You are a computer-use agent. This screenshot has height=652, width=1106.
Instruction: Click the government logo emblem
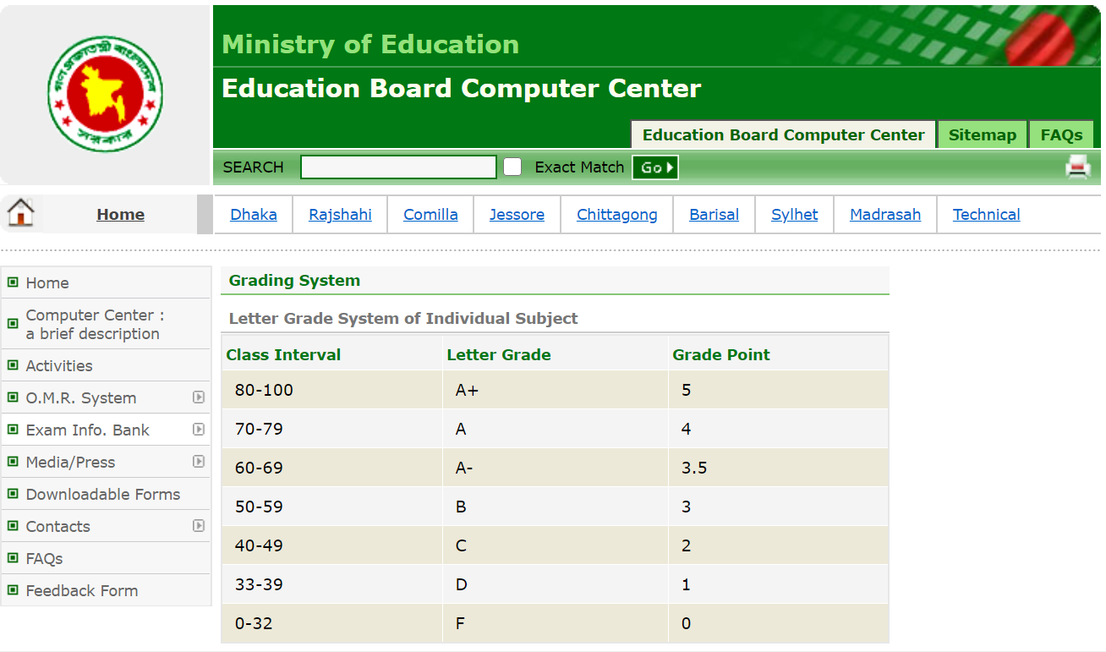(105, 94)
